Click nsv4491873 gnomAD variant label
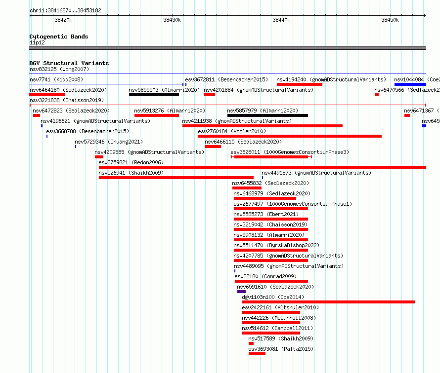Screen dimensions: 440x373 (316, 173)
